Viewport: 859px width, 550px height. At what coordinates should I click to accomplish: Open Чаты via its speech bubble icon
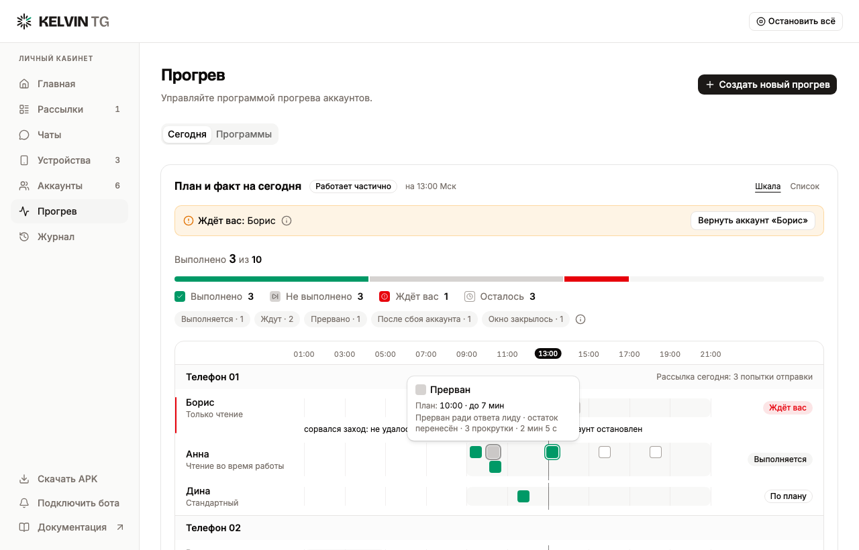24,135
